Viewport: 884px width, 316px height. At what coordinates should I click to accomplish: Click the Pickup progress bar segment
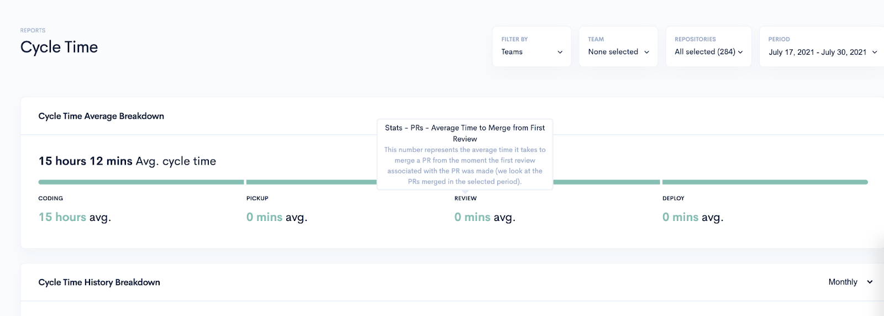tap(312, 182)
